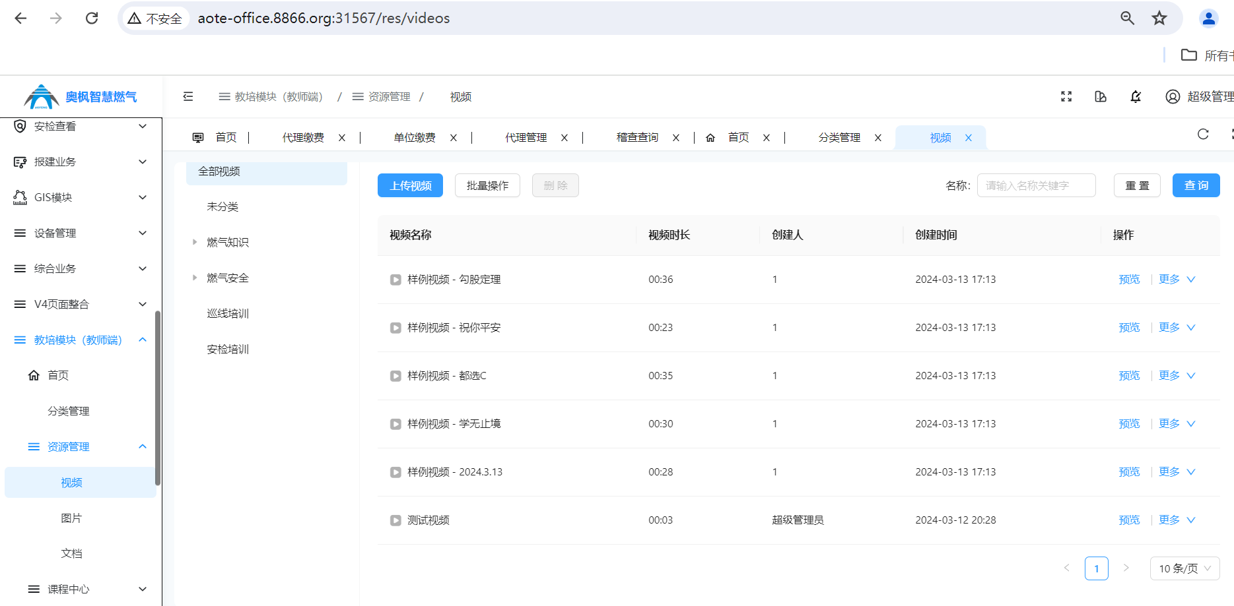Screen dimensions: 1234x606
Task: Open 更多 dropdown for 测试视频
Action: [1177, 520]
